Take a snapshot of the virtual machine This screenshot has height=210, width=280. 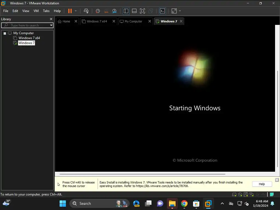pyautogui.click(x=98, y=11)
